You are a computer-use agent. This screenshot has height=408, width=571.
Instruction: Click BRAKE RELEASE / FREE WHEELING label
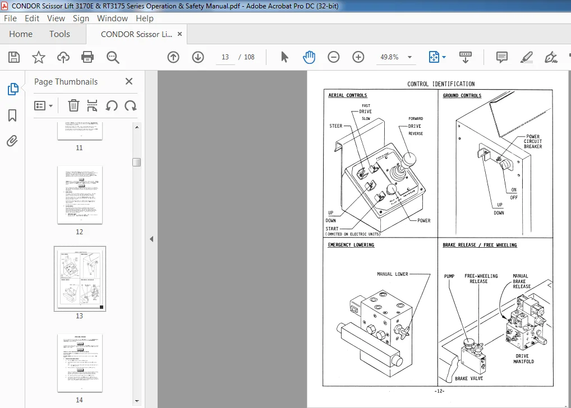tap(480, 245)
